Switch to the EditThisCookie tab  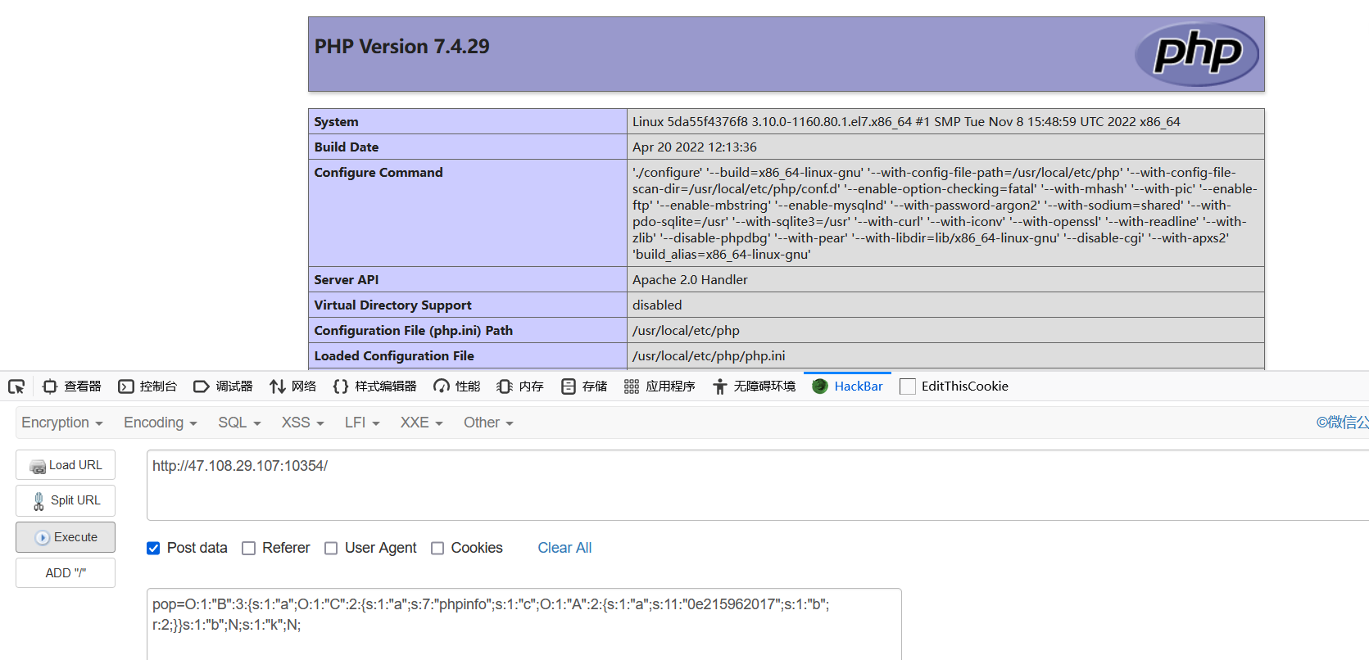[x=954, y=387]
